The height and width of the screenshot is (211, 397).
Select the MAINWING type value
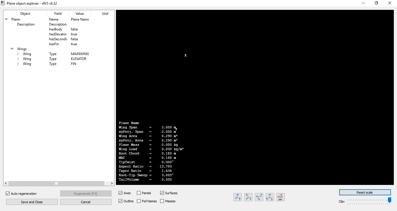pyautogui.click(x=80, y=54)
